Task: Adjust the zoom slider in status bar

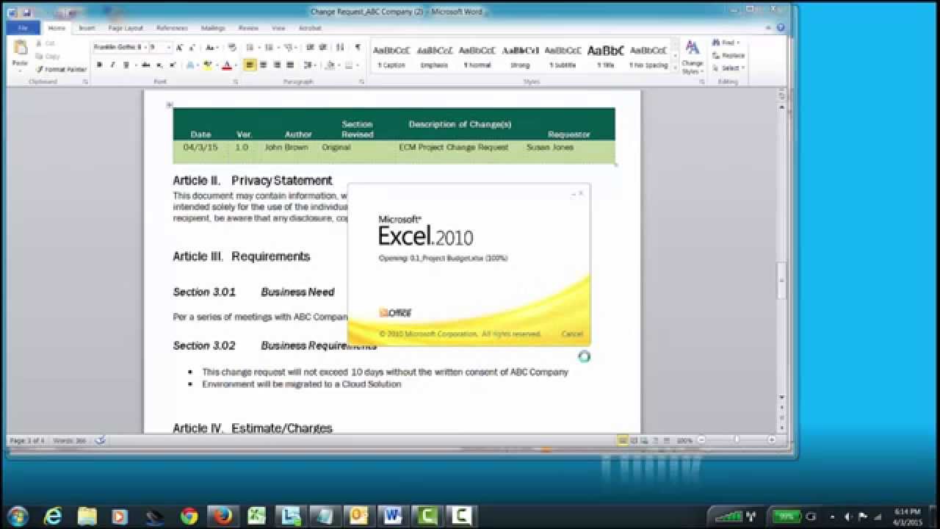Action: click(x=737, y=440)
